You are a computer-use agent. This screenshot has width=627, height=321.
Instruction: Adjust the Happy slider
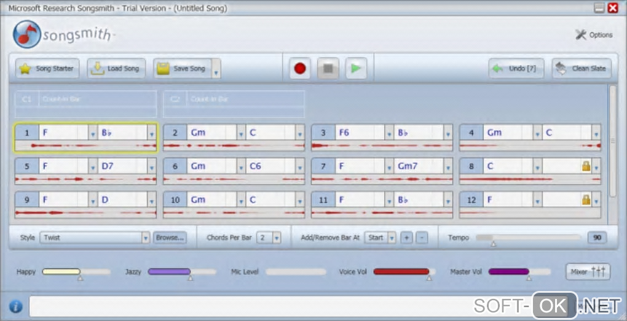[76, 273]
